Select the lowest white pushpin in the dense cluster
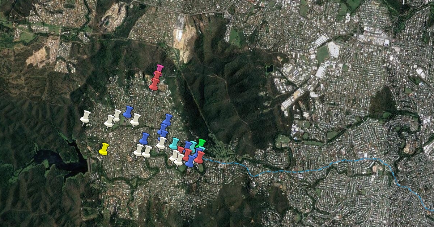This screenshot has width=434, height=227. coord(179,159)
